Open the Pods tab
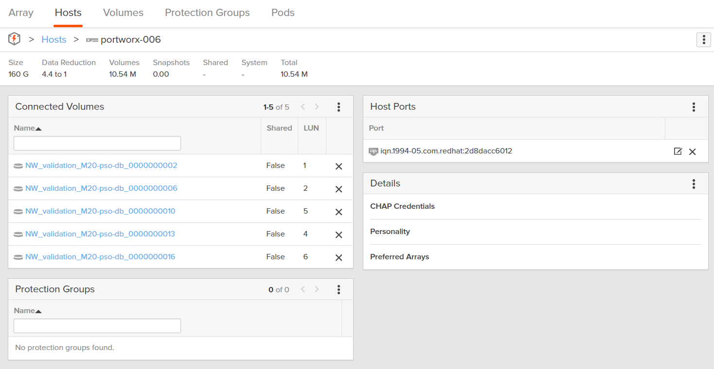The width and height of the screenshot is (714, 369). coord(283,13)
